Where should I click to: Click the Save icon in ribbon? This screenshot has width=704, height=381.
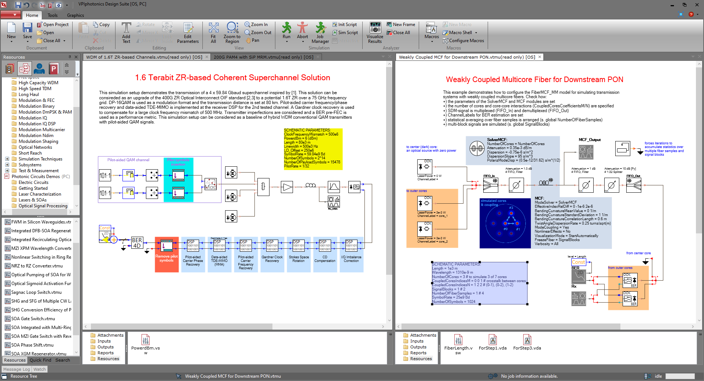pyautogui.click(x=27, y=28)
